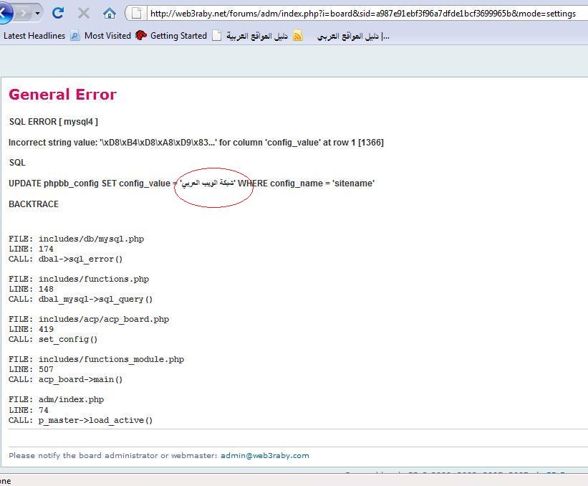
Task: Click the admin@web3raby.com email link
Action: click(264, 455)
